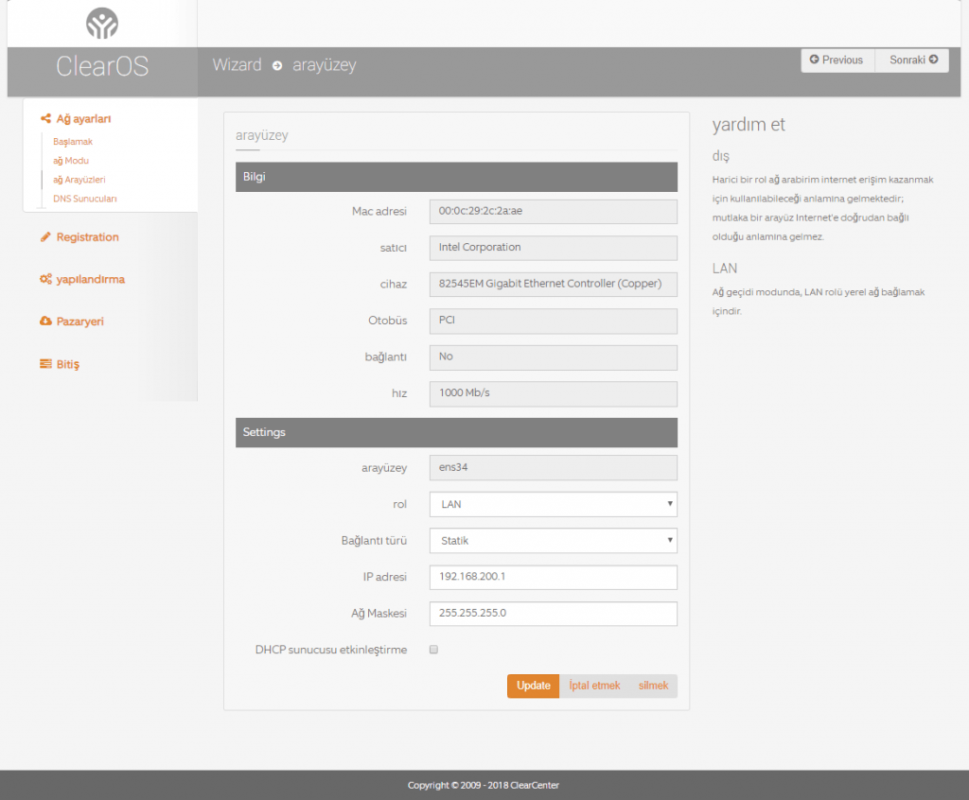Enable the DHCP sunucusu etkinleştirme checkbox
Image resolution: width=969 pixels, height=800 pixels.
(433, 650)
